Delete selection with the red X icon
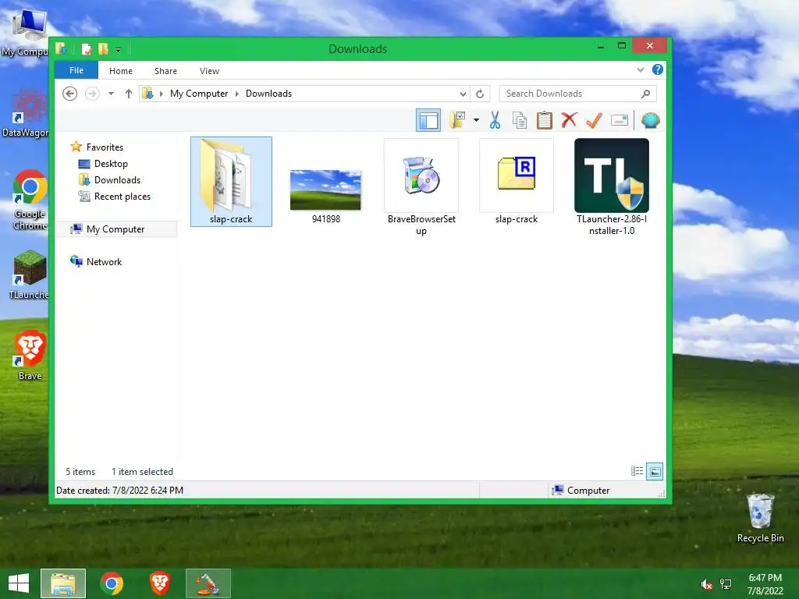 pyautogui.click(x=569, y=121)
